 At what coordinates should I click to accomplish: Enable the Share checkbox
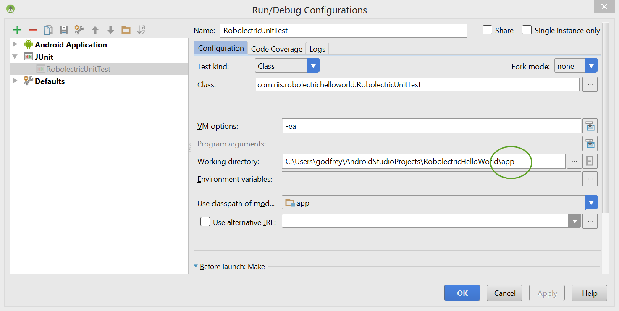click(x=487, y=30)
